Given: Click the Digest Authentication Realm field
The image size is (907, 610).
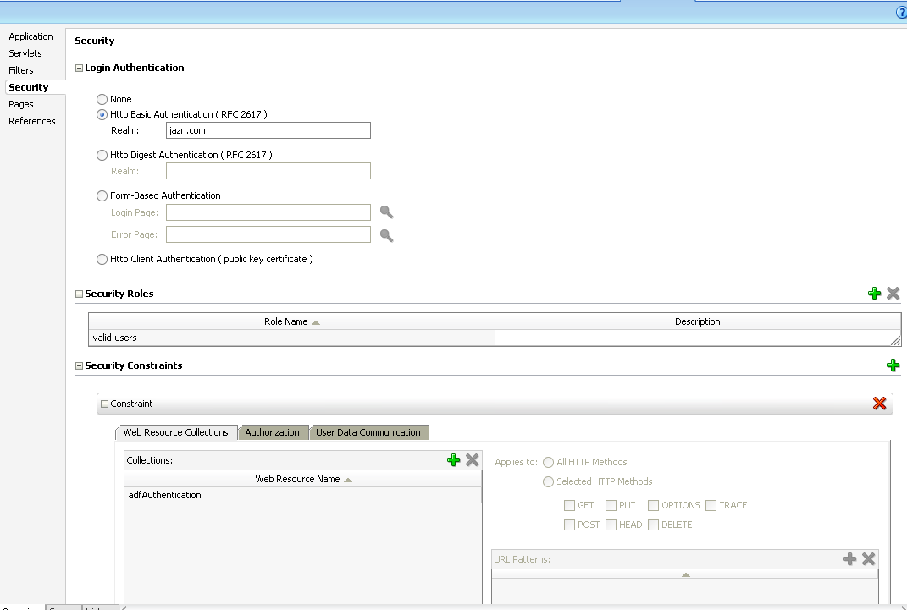Looking at the screenshot, I should (x=268, y=171).
